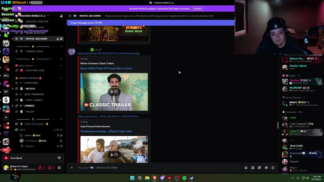The height and width of the screenshot is (182, 324).
Task: Open the Apps launcher in message bar
Action: pyautogui.click(x=273, y=168)
